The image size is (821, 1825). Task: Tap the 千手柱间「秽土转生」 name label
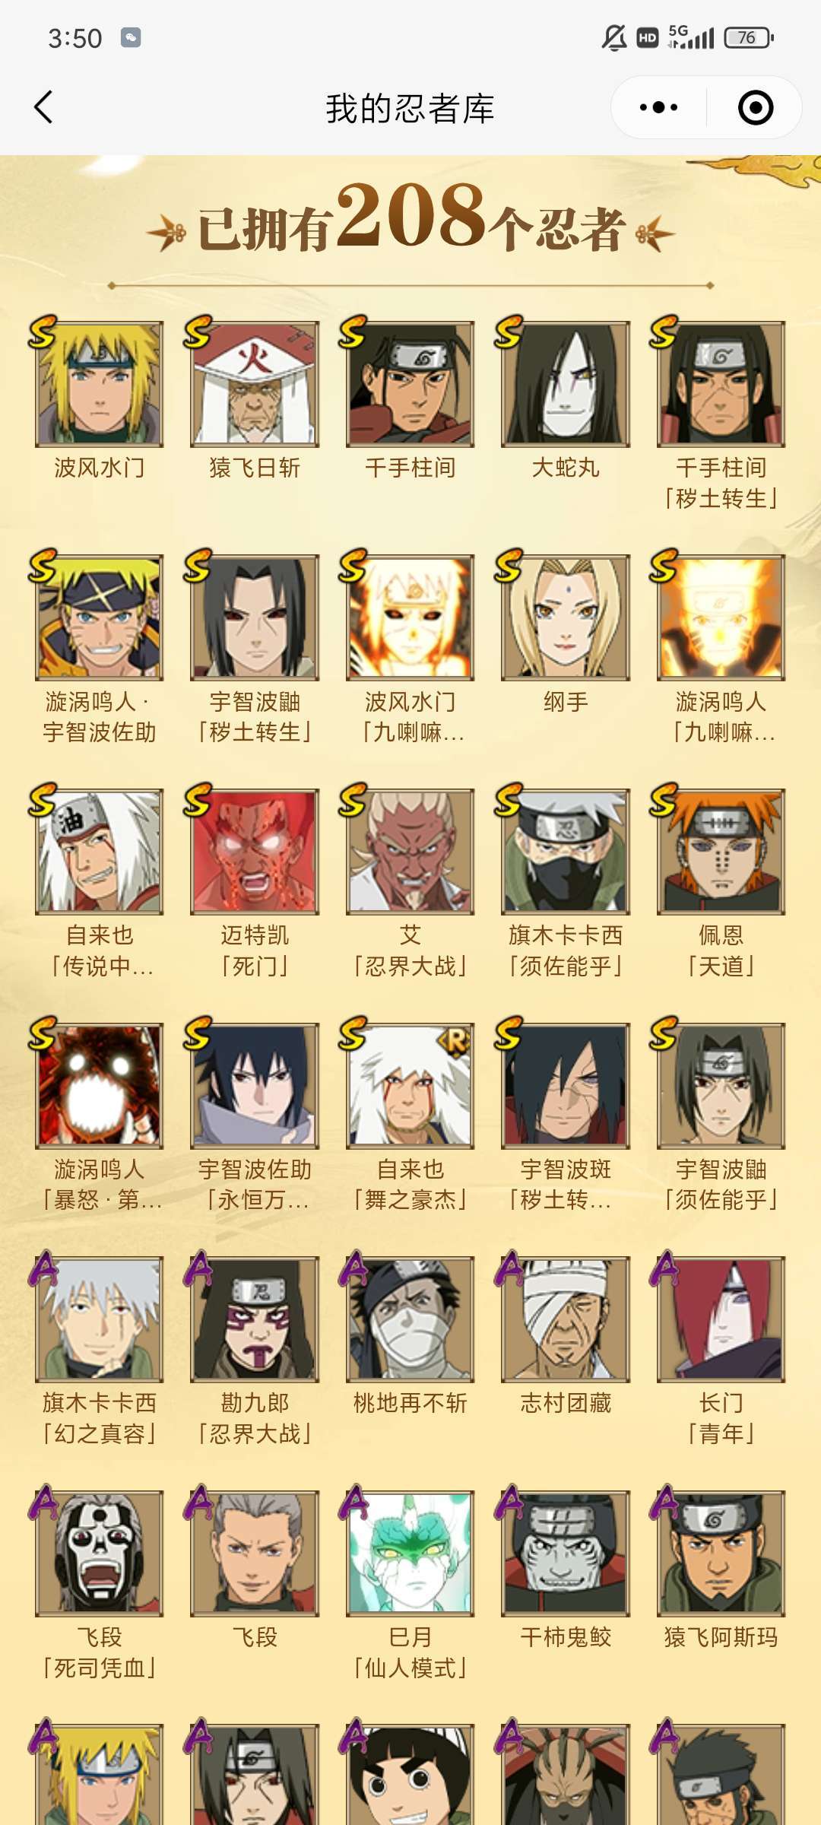point(721,483)
